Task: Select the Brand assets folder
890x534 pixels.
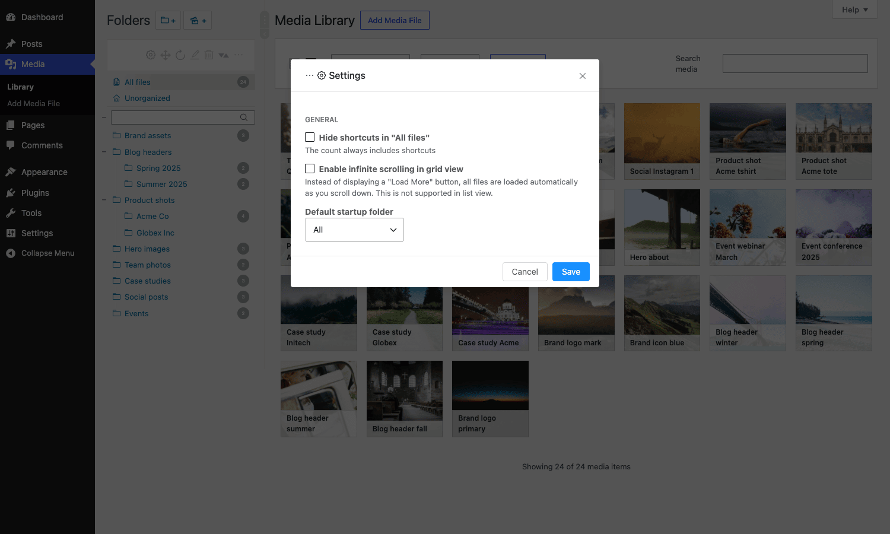Action: pos(181,135)
